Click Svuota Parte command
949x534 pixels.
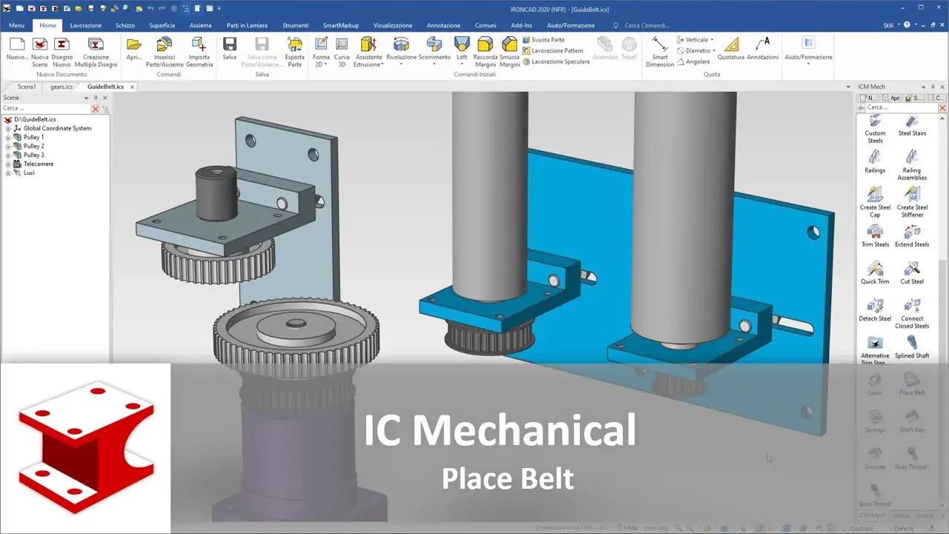coord(543,40)
